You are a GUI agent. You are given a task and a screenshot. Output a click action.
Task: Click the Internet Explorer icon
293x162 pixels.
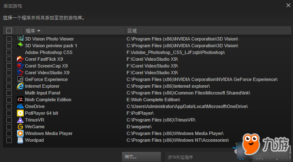pyautogui.click(x=20, y=86)
